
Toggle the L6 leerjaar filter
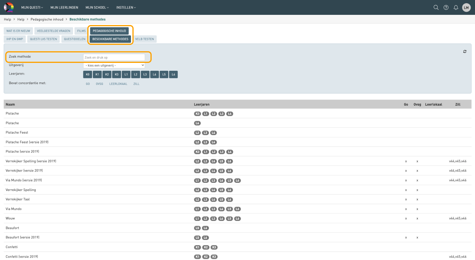pyautogui.click(x=173, y=75)
